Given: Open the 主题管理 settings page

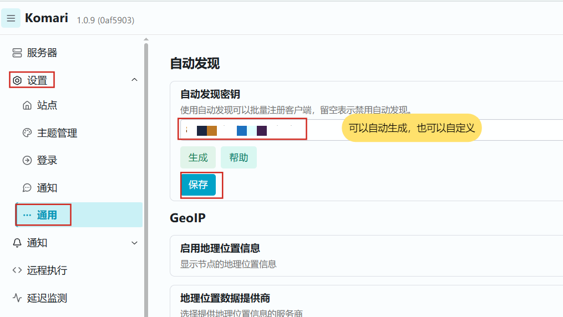Looking at the screenshot, I should pyautogui.click(x=57, y=133).
